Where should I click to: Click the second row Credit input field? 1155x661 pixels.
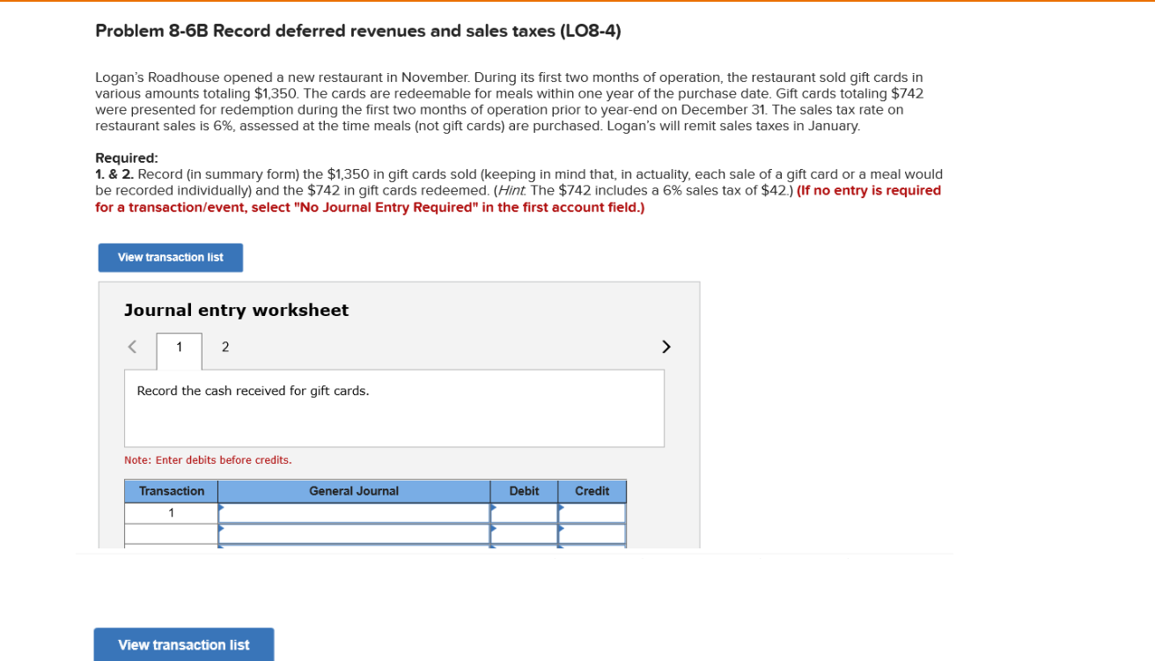click(x=592, y=532)
